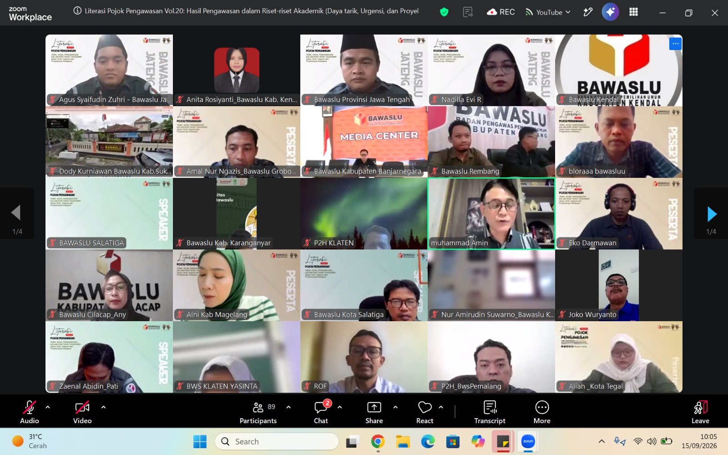Image resolution: width=728 pixels, height=455 pixels.
Task: Select Eko Darmawan's video tile
Action: pyautogui.click(x=619, y=213)
